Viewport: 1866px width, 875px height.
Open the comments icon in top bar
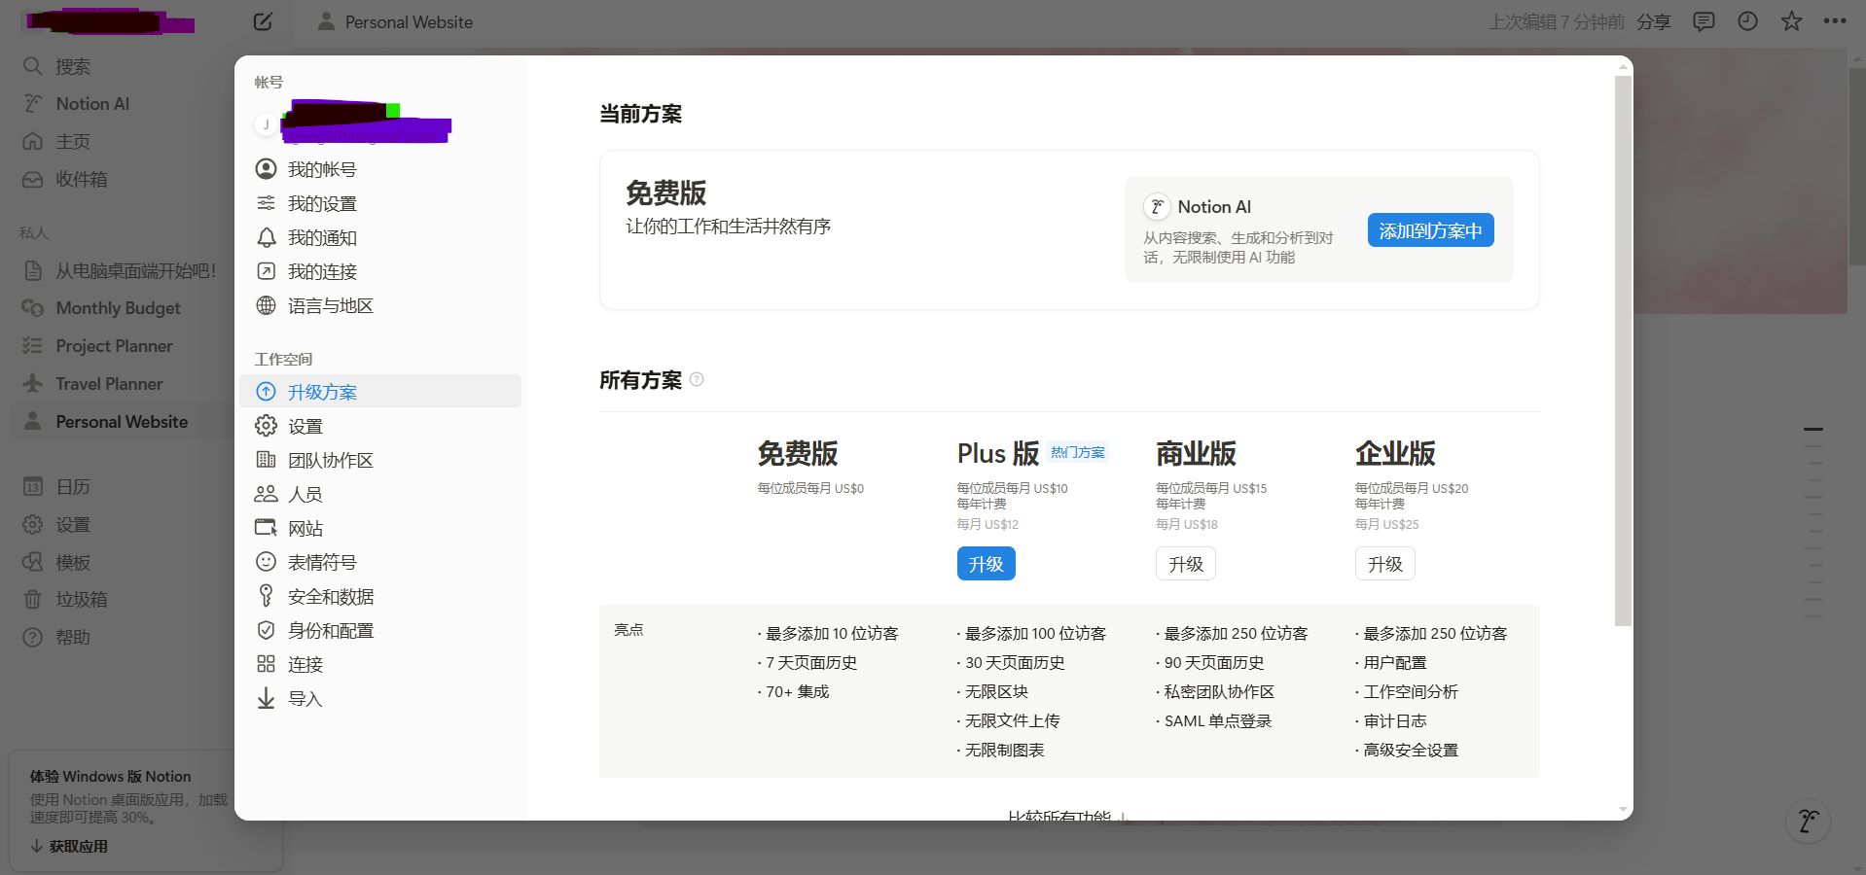(x=1704, y=21)
